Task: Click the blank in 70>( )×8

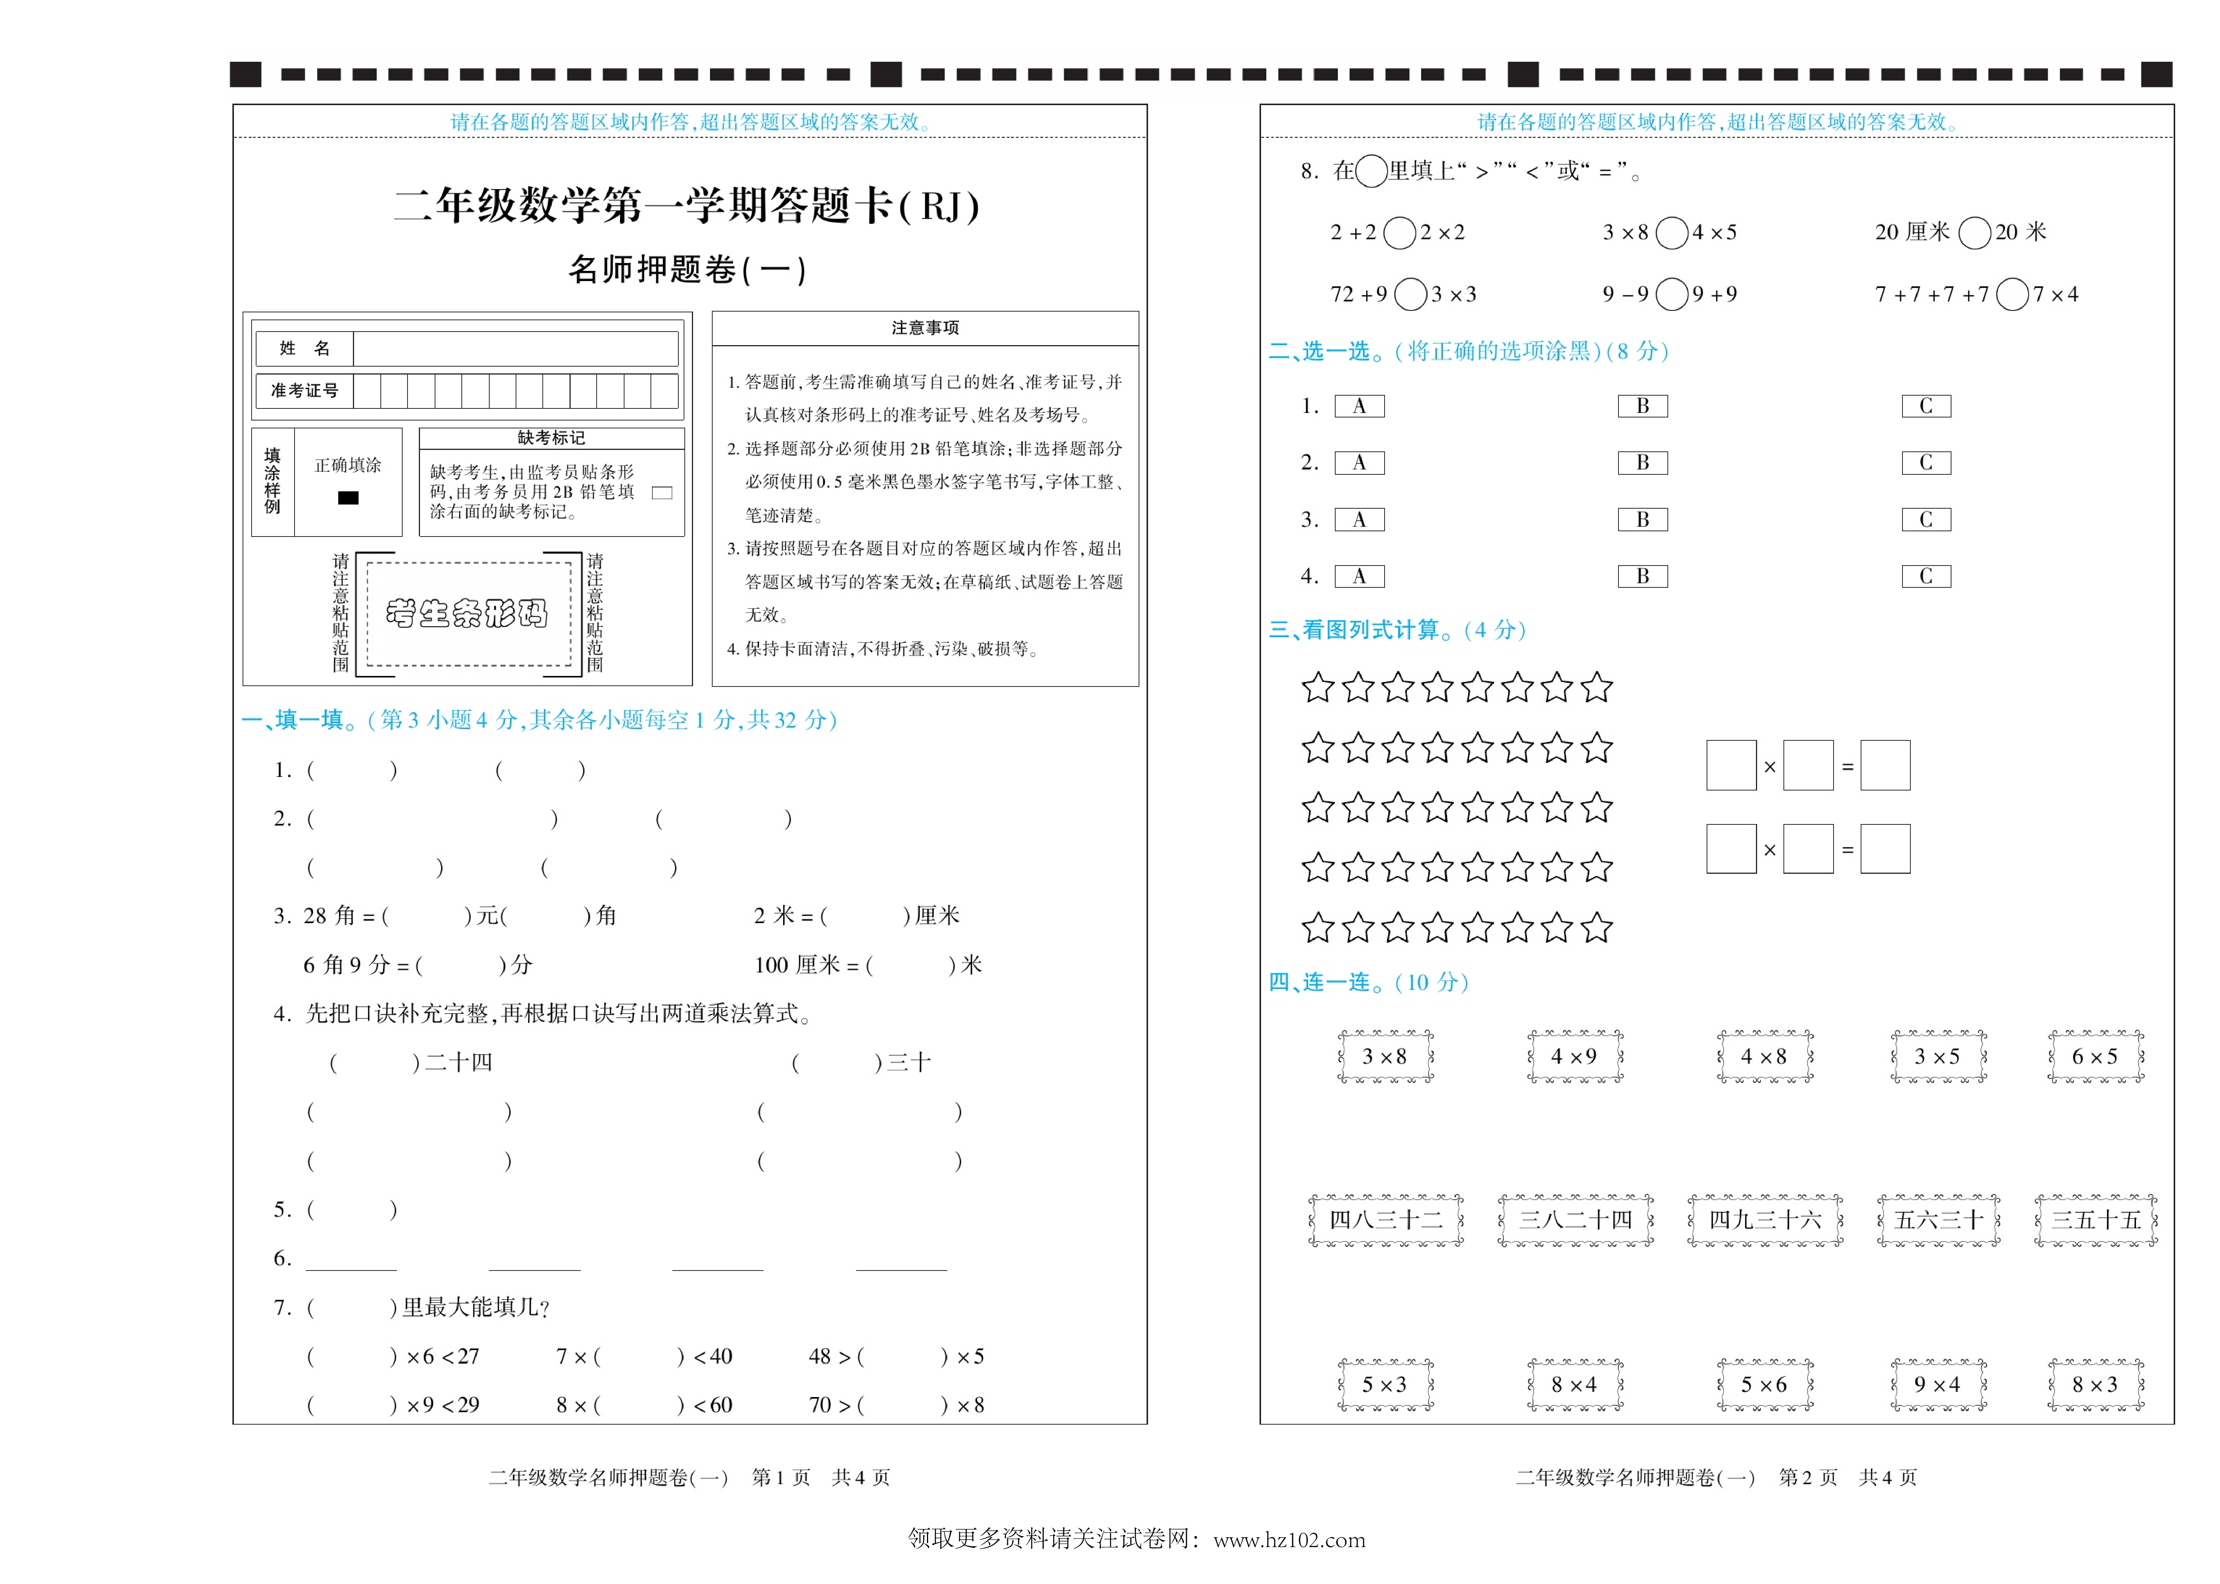Action: pos(903,1405)
